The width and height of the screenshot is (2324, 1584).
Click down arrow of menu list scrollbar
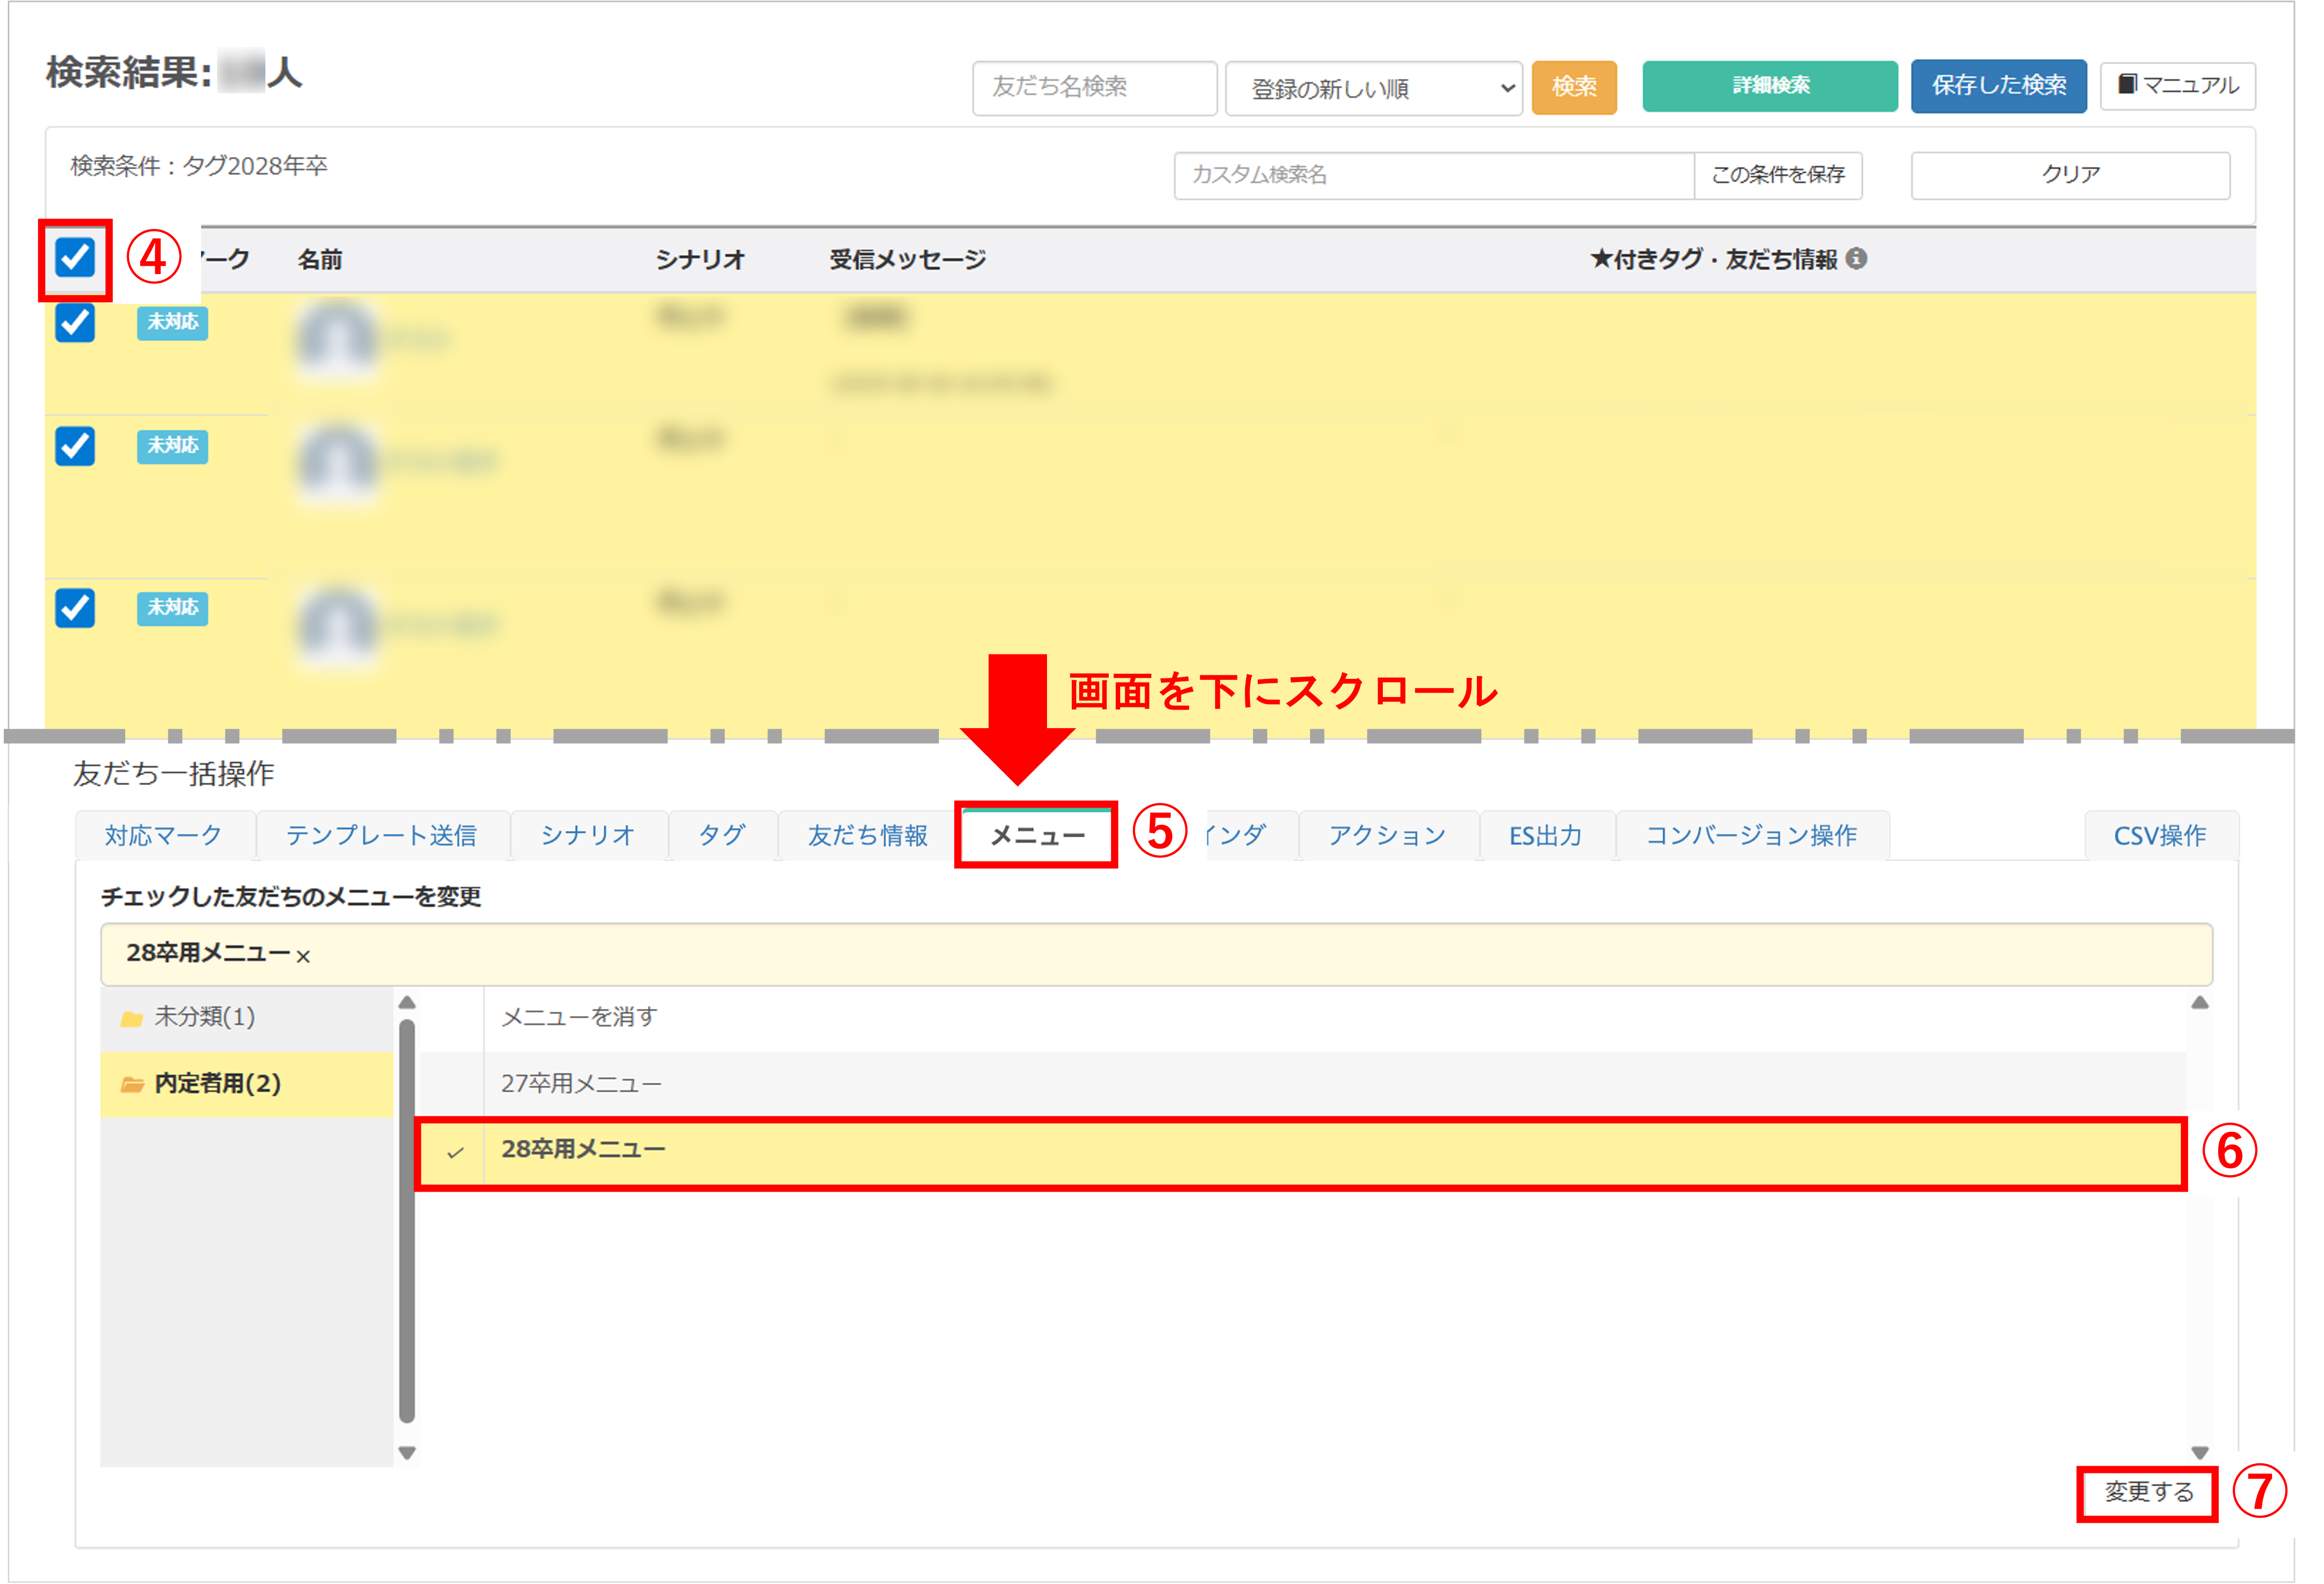click(x=2199, y=1452)
